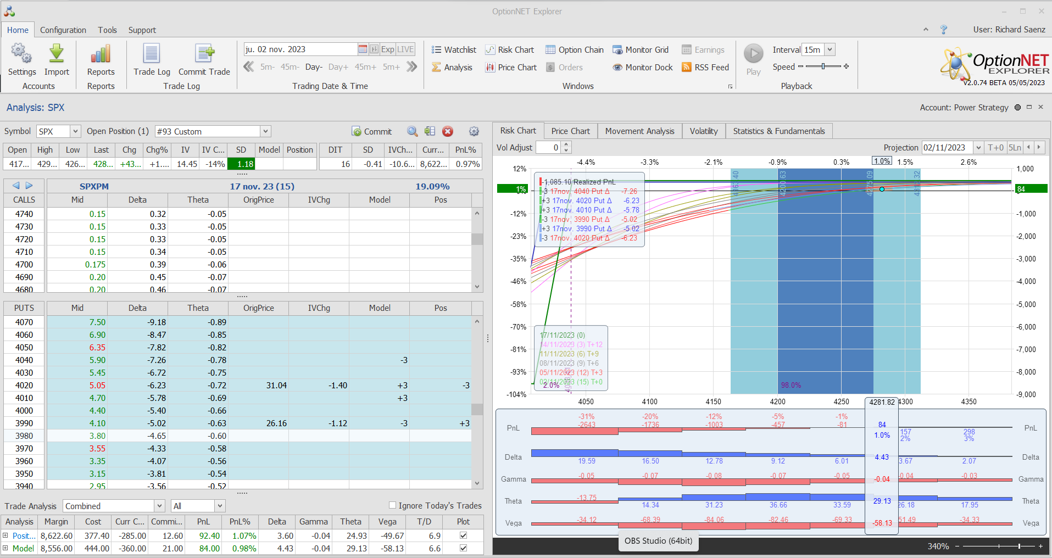The width and height of the screenshot is (1052, 558).
Task: Adjust the playback Speed slider
Action: tap(823, 66)
